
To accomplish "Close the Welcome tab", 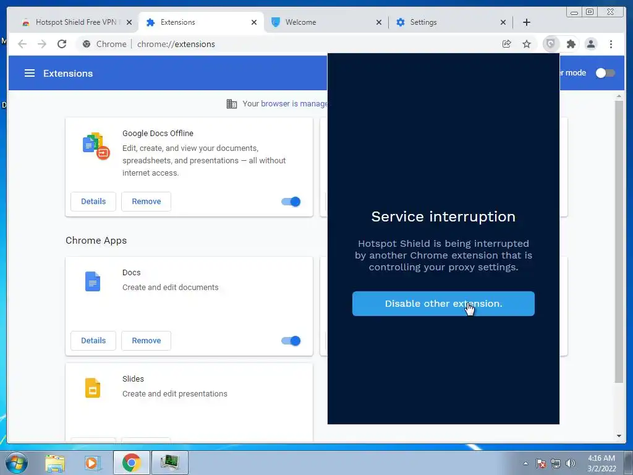I will (x=379, y=22).
